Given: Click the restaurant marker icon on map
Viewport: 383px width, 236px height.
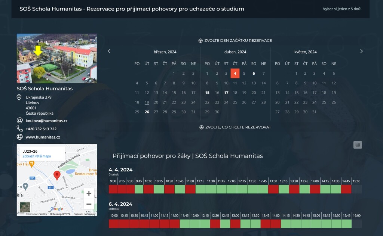Looking at the screenshot, I should pos(32,163).
